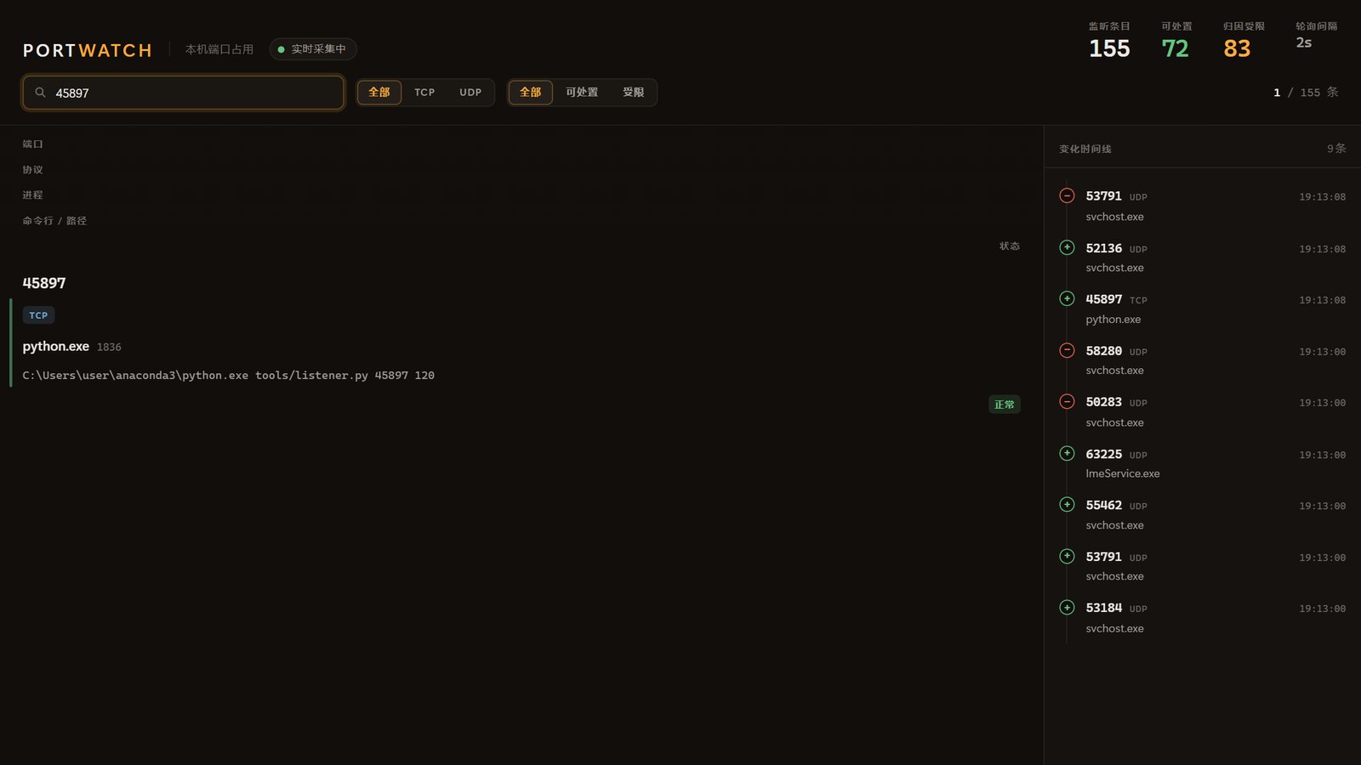Click the green plus icon beside port 55462
This screenshot has width=1361, height=765.
(1067, 504)
